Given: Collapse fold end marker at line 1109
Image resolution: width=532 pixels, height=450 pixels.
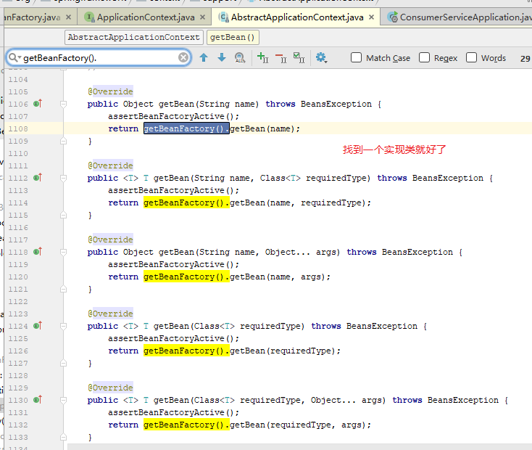Looking at the screenshot, I should (64, 141).
